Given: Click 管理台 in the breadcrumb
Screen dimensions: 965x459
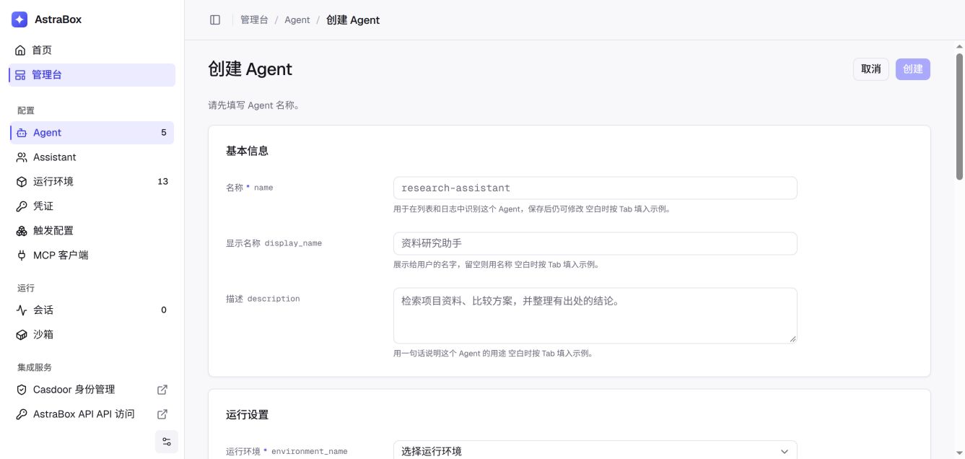Looking at the screenshot, I should [254, 20].
